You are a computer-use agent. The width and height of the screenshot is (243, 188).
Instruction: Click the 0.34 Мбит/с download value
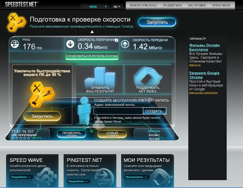93,46
